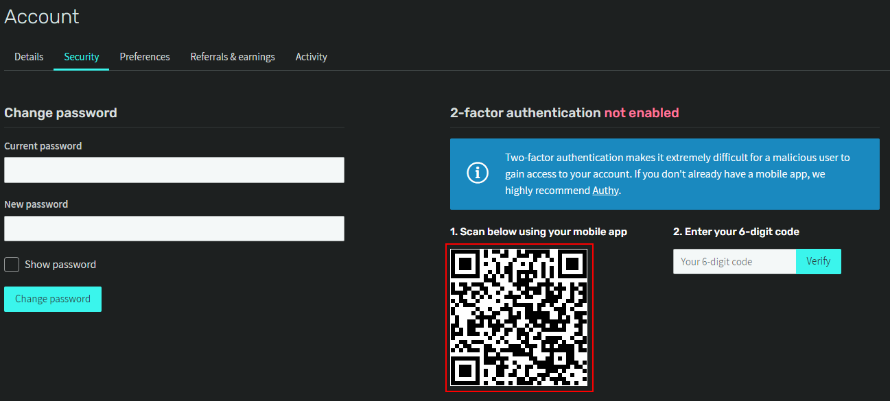
Task: Focus the 6-digit code input
Action: tap(734, 261)
